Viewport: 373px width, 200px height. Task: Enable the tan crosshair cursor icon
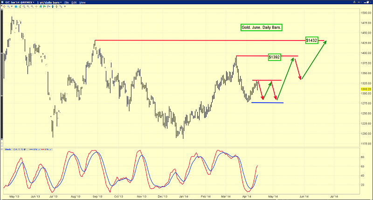[x=36, y=7]
